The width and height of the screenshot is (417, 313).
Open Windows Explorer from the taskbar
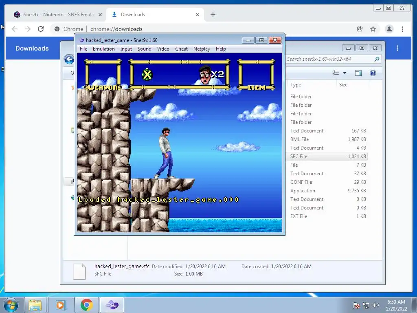(x=35, y=305)
